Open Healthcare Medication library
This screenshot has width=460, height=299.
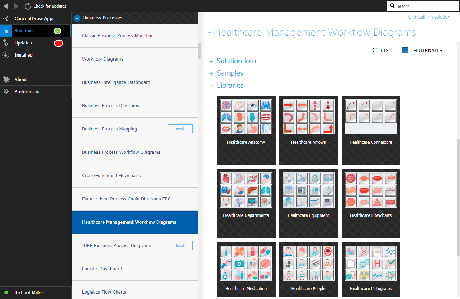click(x=246, y=270)
